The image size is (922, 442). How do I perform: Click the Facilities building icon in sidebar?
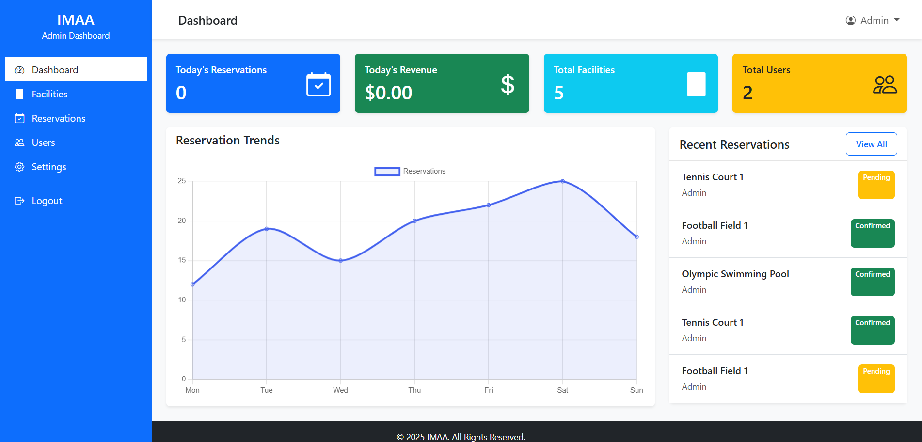tap(19, 94)
